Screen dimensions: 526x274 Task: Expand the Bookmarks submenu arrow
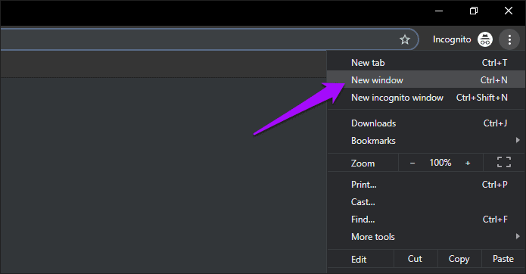(x=518, y=140)
